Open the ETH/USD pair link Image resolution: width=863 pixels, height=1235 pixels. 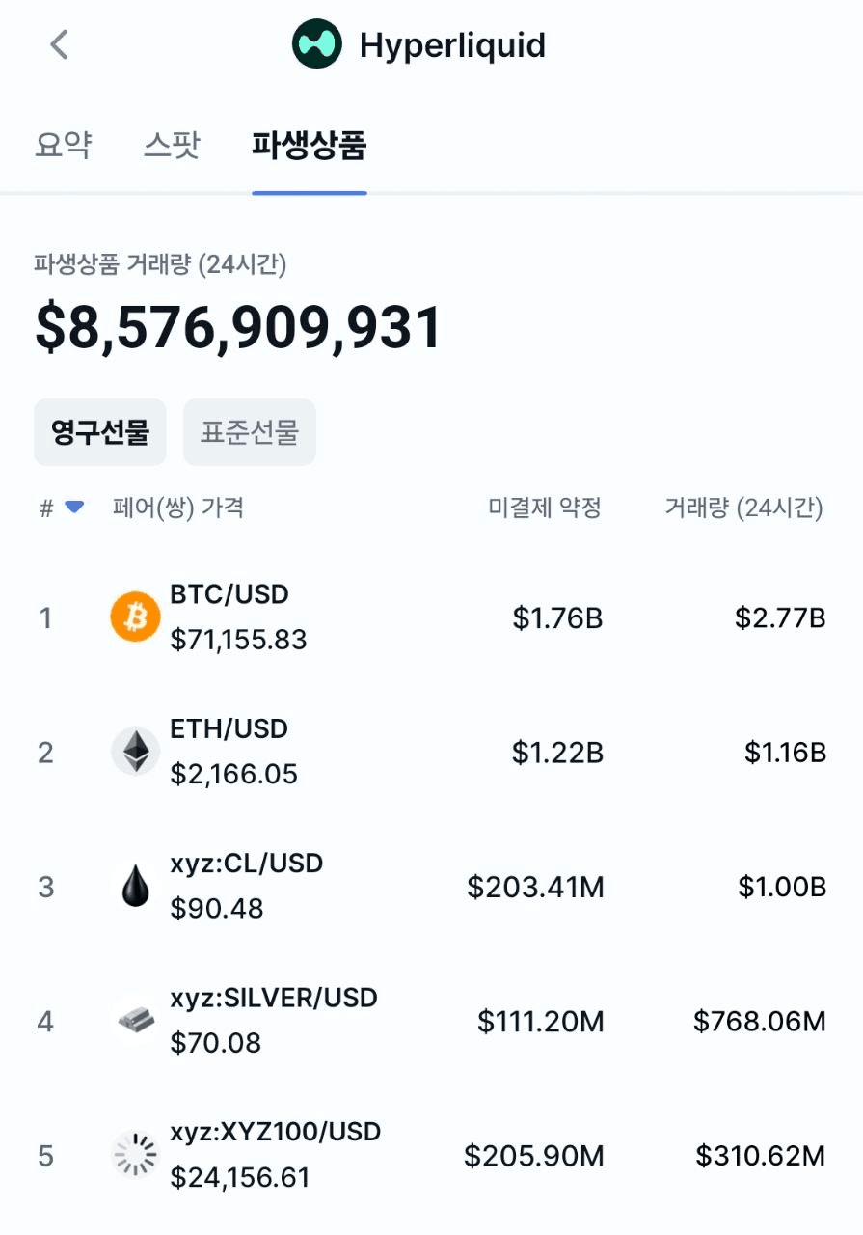coord(229,729)
